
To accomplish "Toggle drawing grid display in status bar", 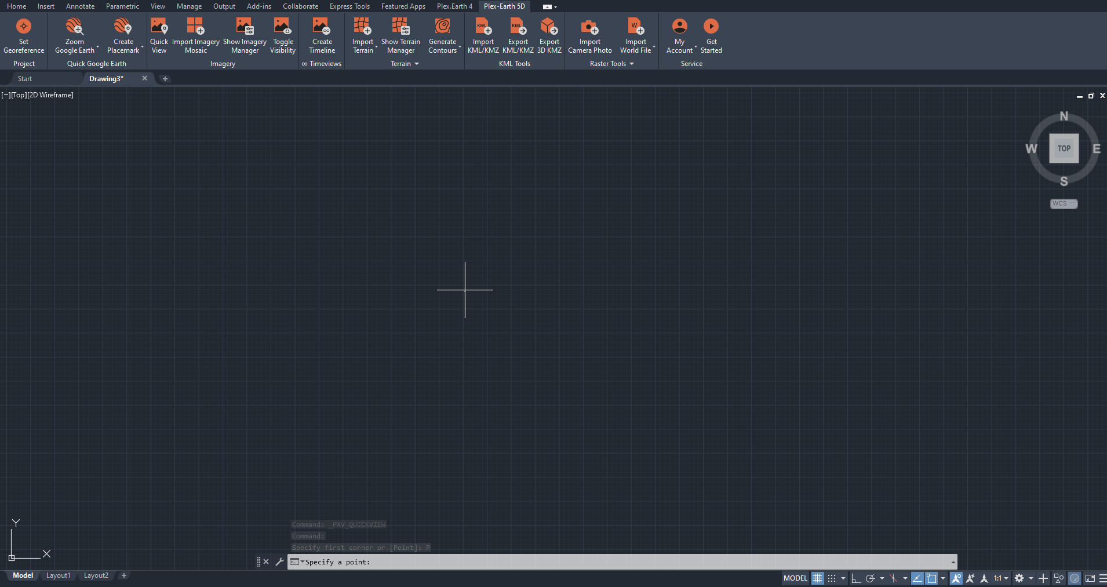I will click(x=817, y=578).
